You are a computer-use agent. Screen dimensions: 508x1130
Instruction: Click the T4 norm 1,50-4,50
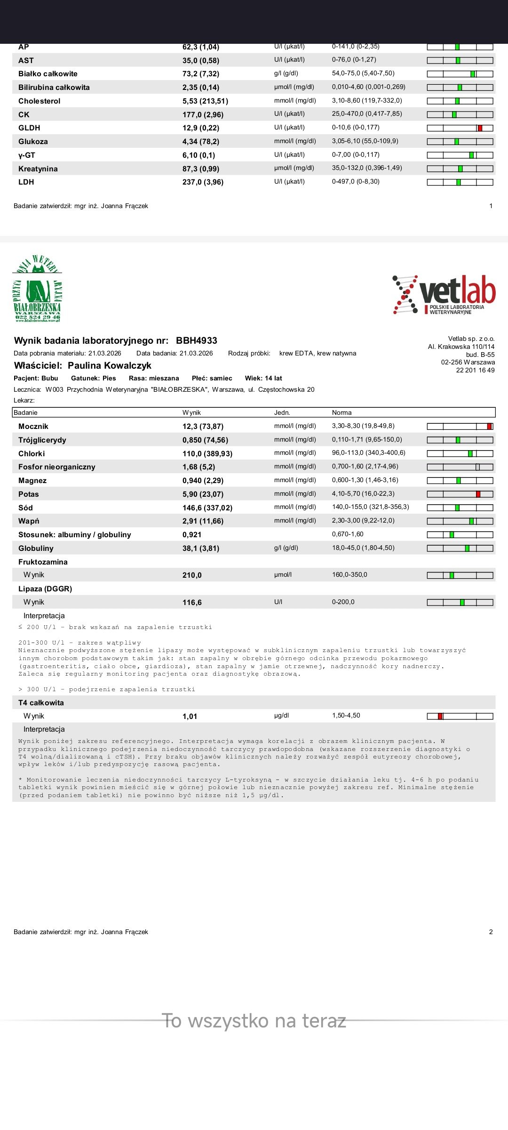346,715
